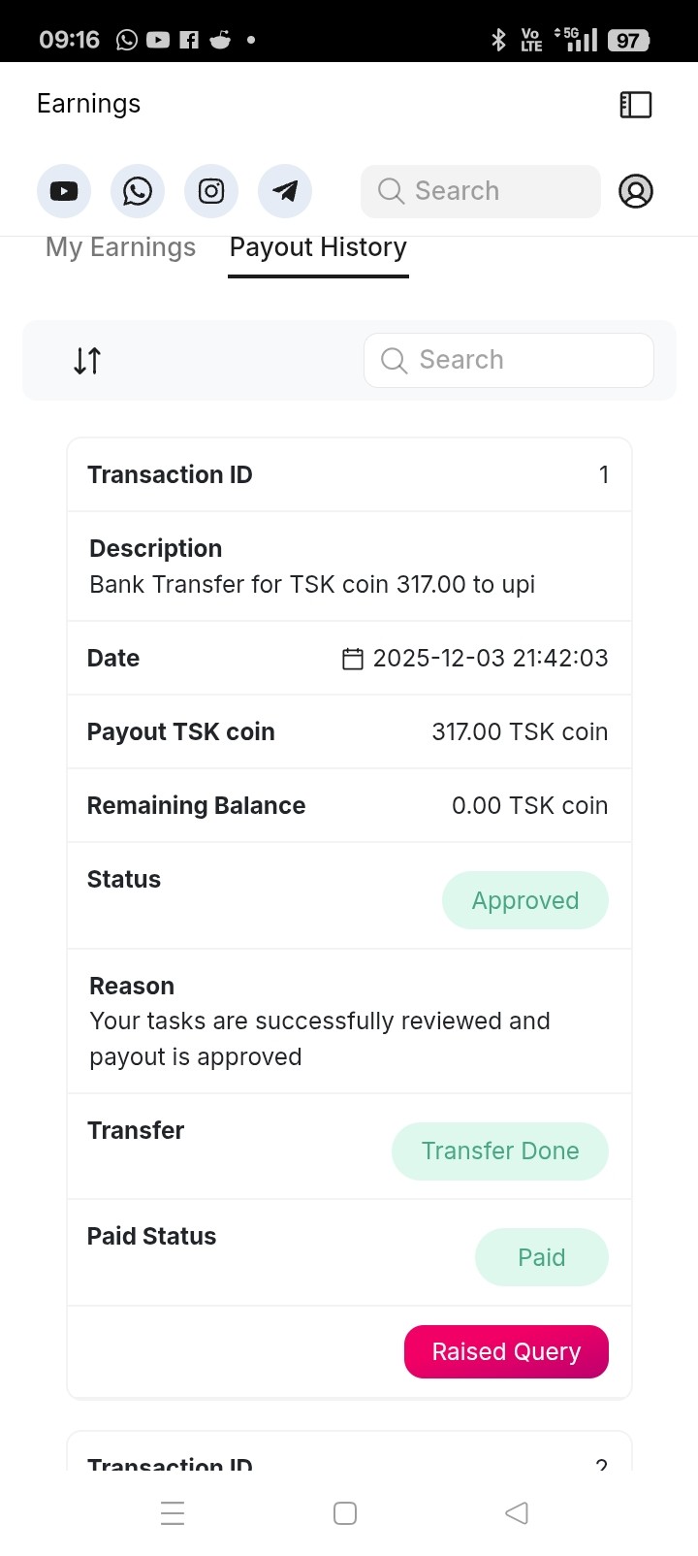
Task: Open the recent apps menu button
Action: [173, 1513]
